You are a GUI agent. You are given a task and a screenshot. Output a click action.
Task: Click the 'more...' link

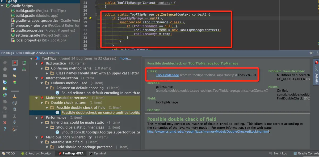point(125,58)
